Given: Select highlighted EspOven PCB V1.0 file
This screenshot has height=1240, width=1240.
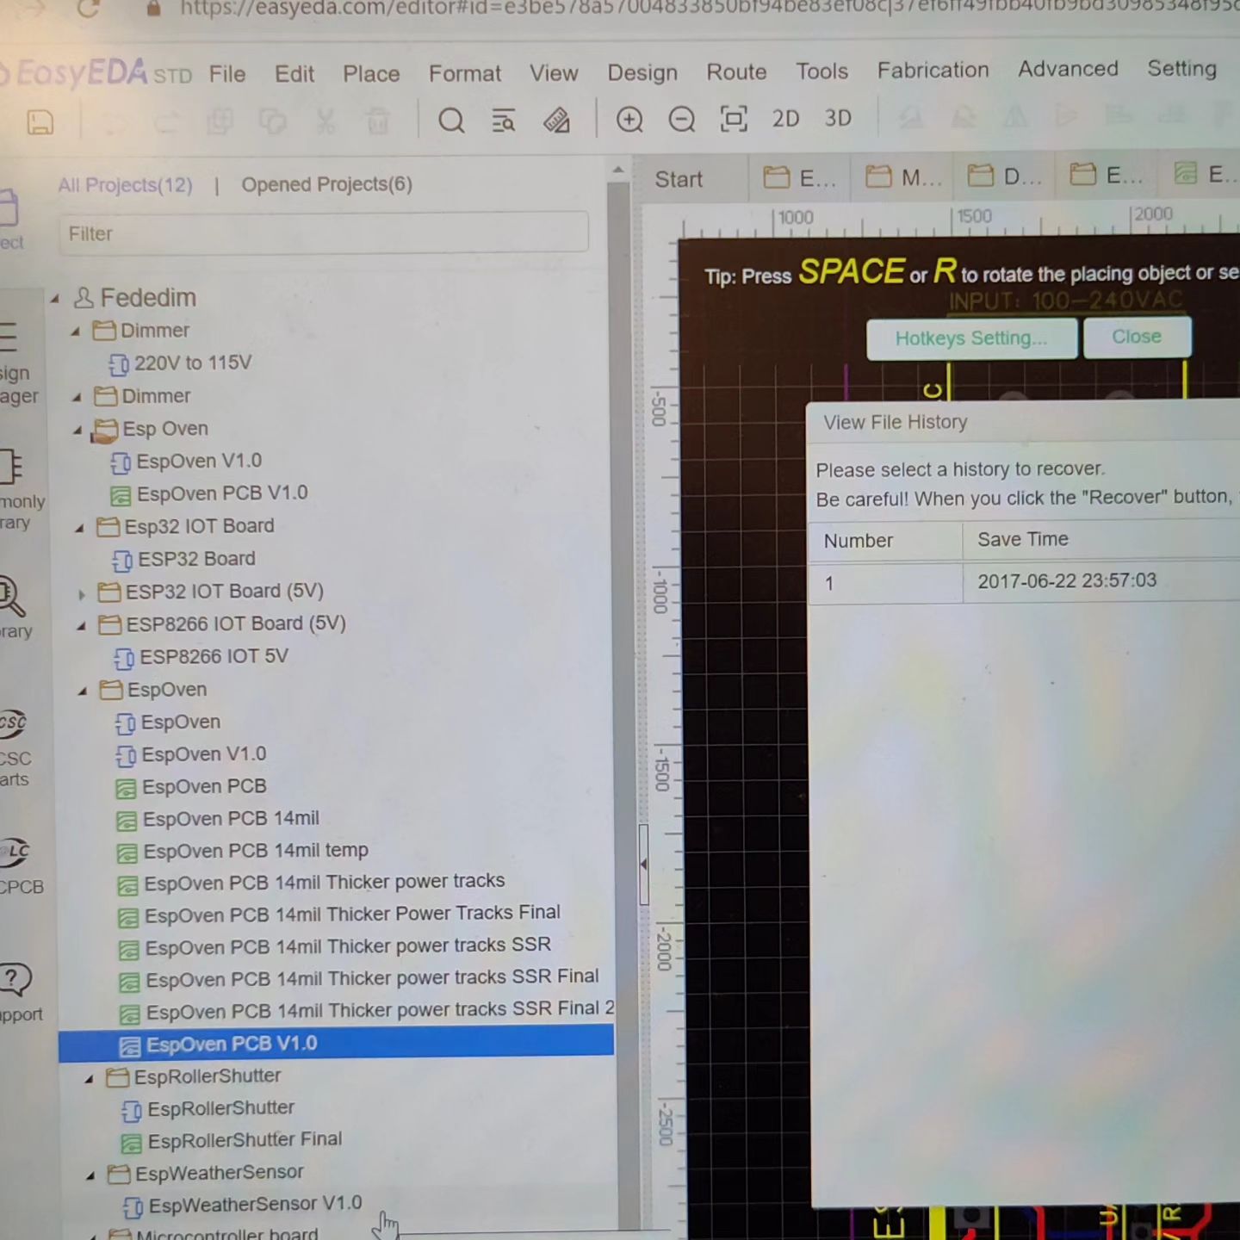Looking at the screenshot, I should [x=337, y=1045].
